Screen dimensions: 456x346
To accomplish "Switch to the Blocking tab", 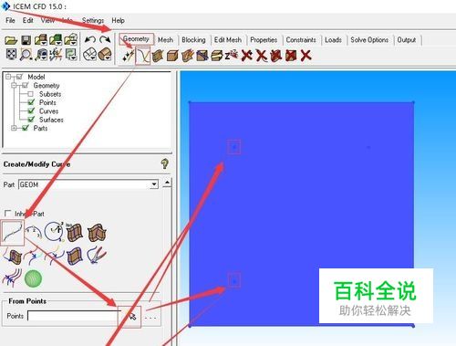I will [x=193, y=40].
